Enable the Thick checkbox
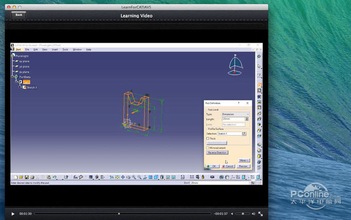The height and width of the screenshot is (220, 351). 208,138
